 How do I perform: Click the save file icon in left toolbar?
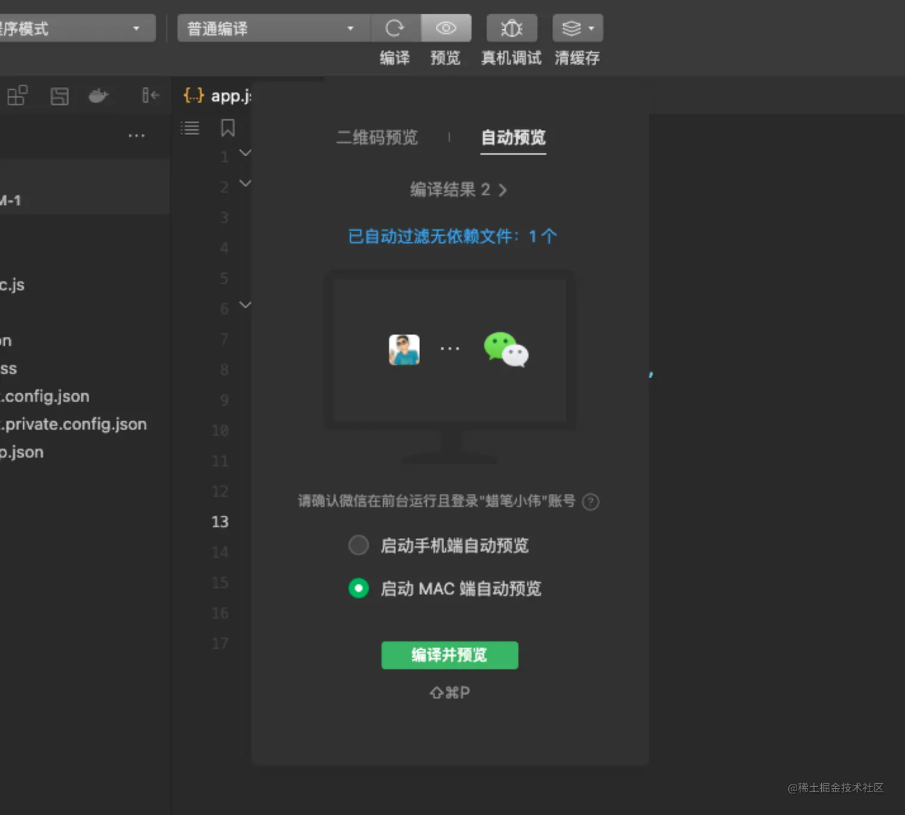59,95
